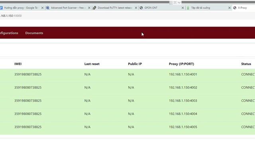Close the GPON ONT tab
255x143 pixels.
tap(182, 8)
